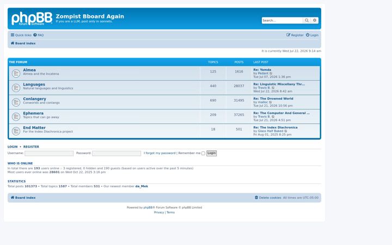Screen dimensions: 392x245
Task: Click Register in the top bar
Action: pos(295,35)
